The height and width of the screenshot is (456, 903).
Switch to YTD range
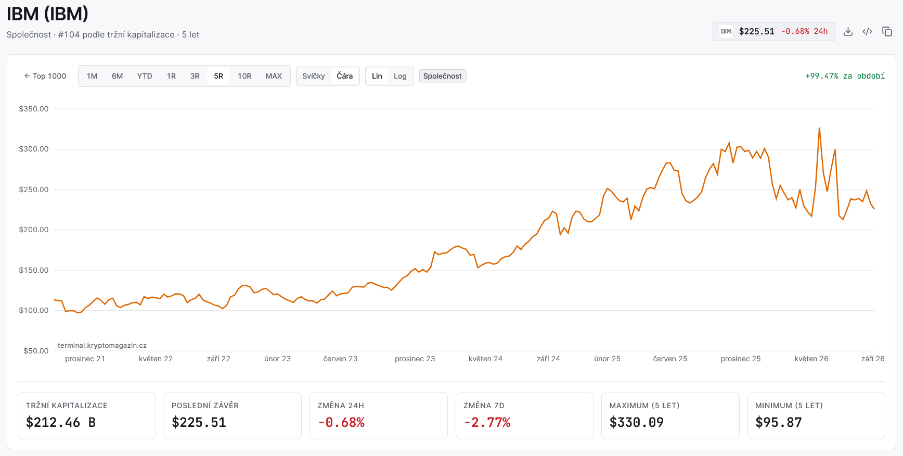pyautogui.click(x=145, y=76)
